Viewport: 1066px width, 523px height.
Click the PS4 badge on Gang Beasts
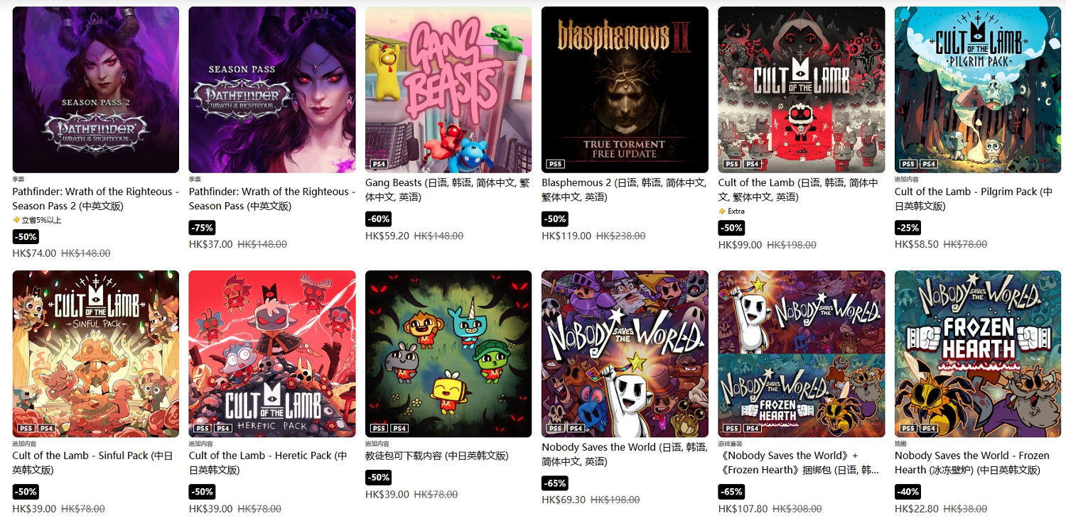pos(379,164)
